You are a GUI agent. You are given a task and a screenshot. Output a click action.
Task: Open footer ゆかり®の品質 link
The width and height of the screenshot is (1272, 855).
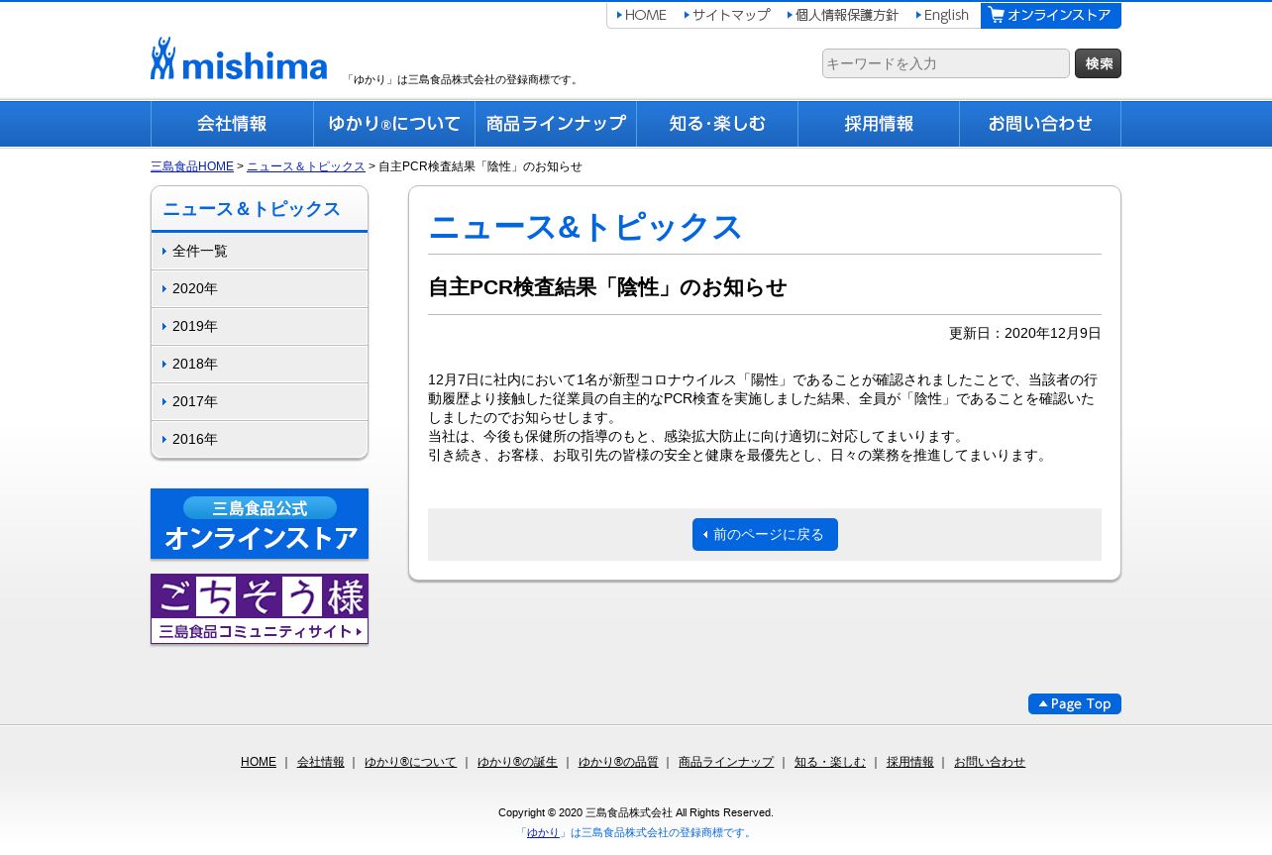point(618,762)
